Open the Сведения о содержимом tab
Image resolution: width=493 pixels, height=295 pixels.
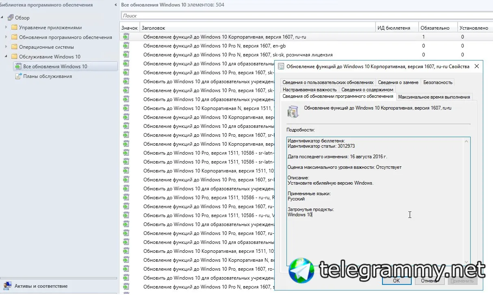coord(367,89)
